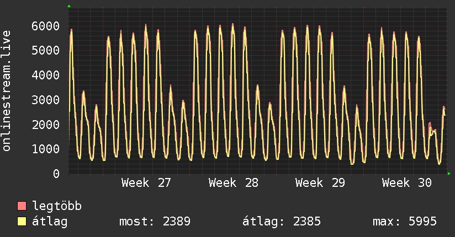Click the 5000 y-axis value
The image size is (455, 237).
pos(46,50)
